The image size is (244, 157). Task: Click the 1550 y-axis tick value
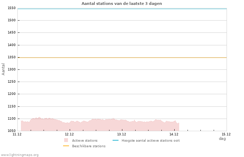[12, 8]
